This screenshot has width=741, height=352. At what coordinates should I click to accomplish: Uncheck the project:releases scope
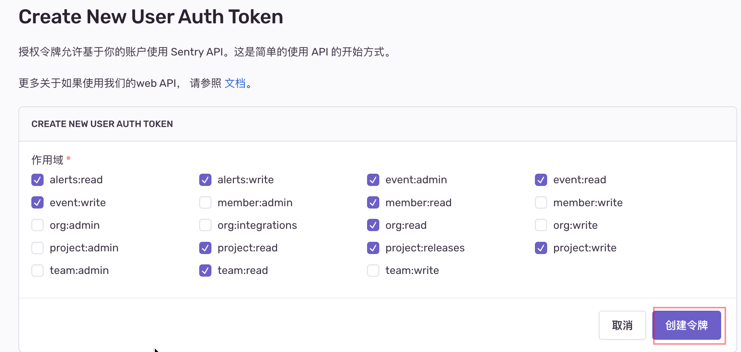coord(373,248)
